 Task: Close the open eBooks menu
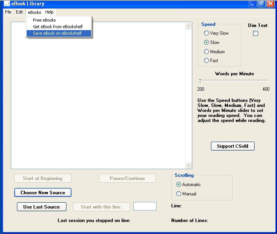pos(34,12)
